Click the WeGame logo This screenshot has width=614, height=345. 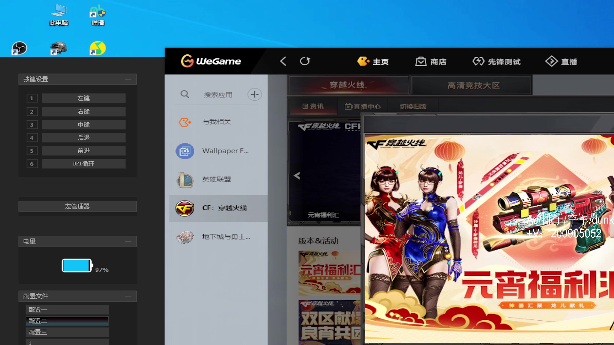[x=211, y=61]
